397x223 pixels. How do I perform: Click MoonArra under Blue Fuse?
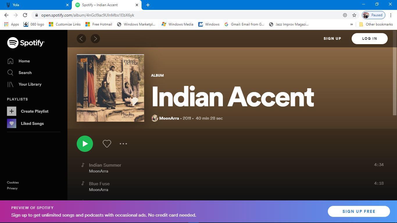click(x=99, y=190)
